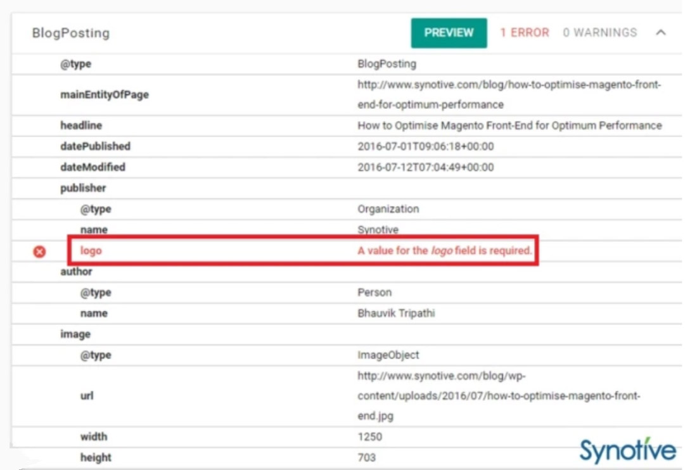Select the 0 WARNINGS indicator

(600, 32)
